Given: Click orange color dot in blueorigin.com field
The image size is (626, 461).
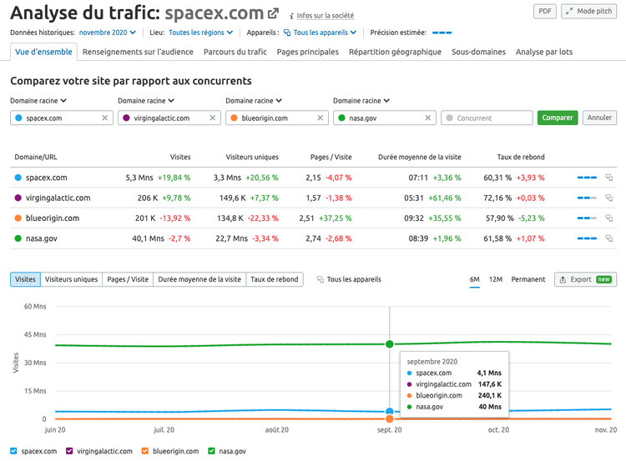Looking at the screenshot, I should click(234, 118).
